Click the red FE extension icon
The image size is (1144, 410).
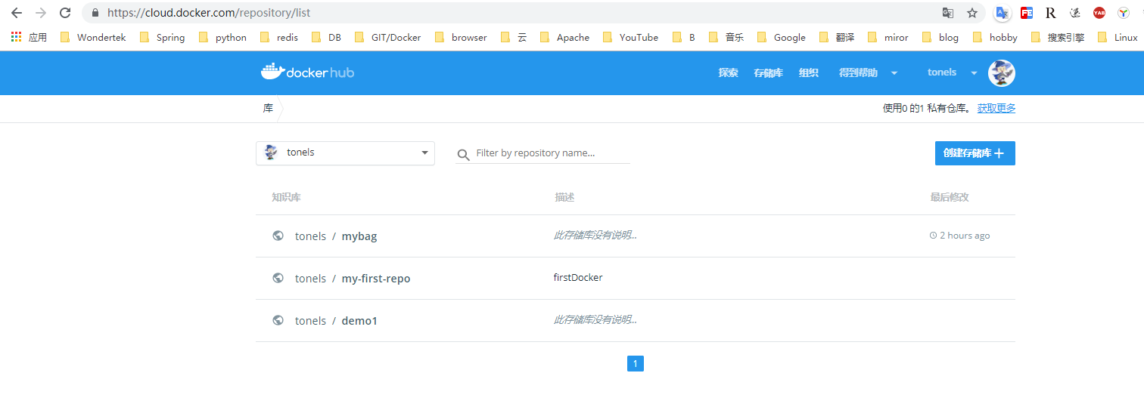pos(1027,13)
